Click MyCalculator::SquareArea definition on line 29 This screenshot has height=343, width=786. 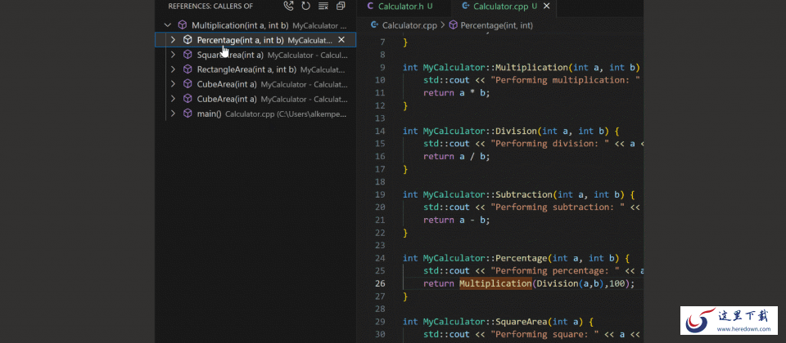point(486,322)
